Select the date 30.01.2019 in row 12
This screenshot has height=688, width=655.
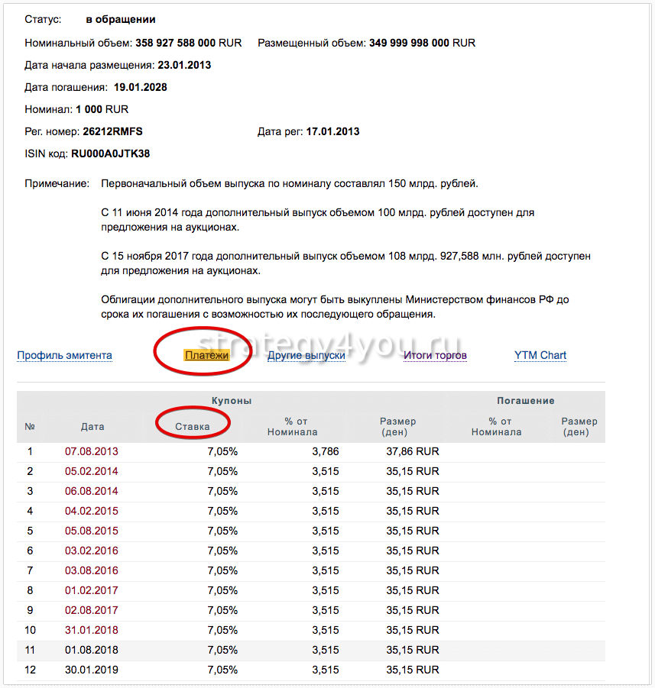(x=92, y=670)
